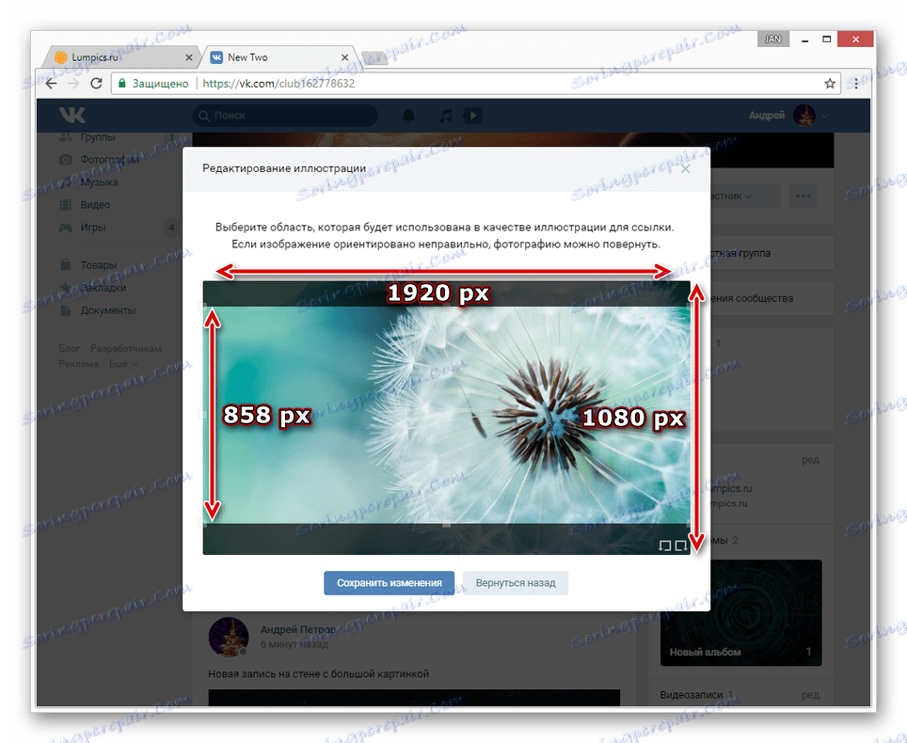Click the address bar URL
Viewport: 907px width, 743px height.
278,84
